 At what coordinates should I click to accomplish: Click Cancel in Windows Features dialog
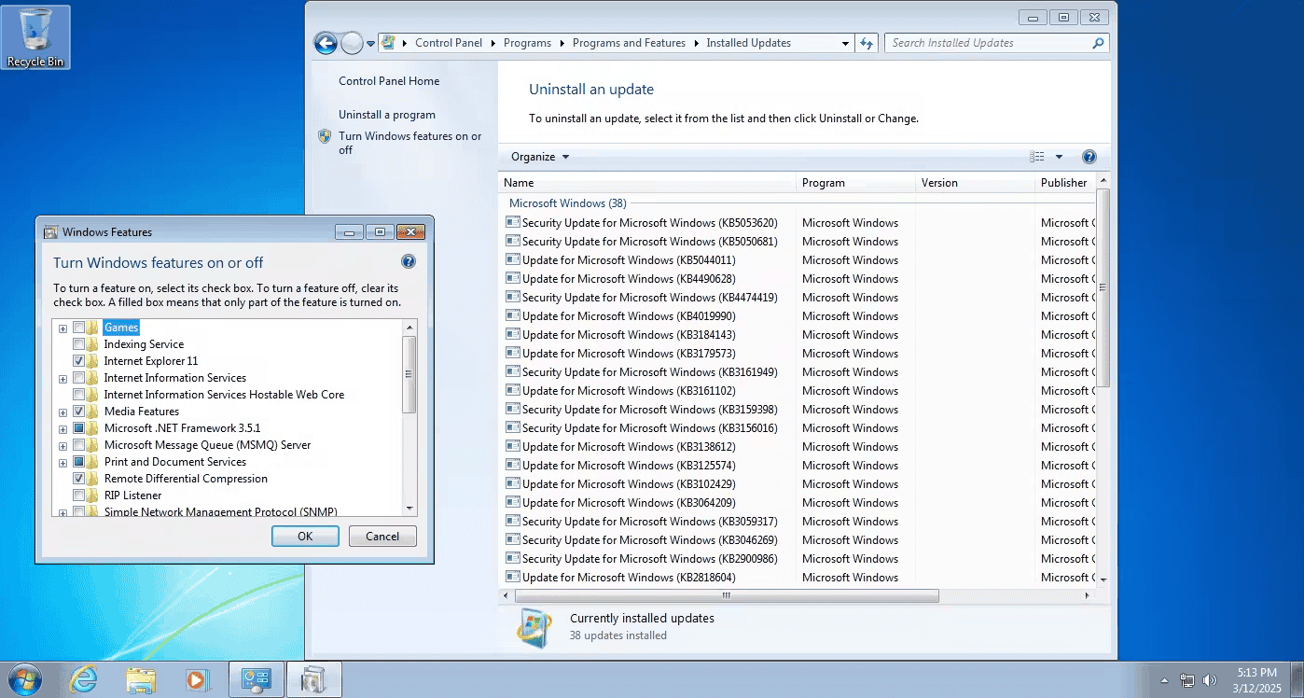382,537
